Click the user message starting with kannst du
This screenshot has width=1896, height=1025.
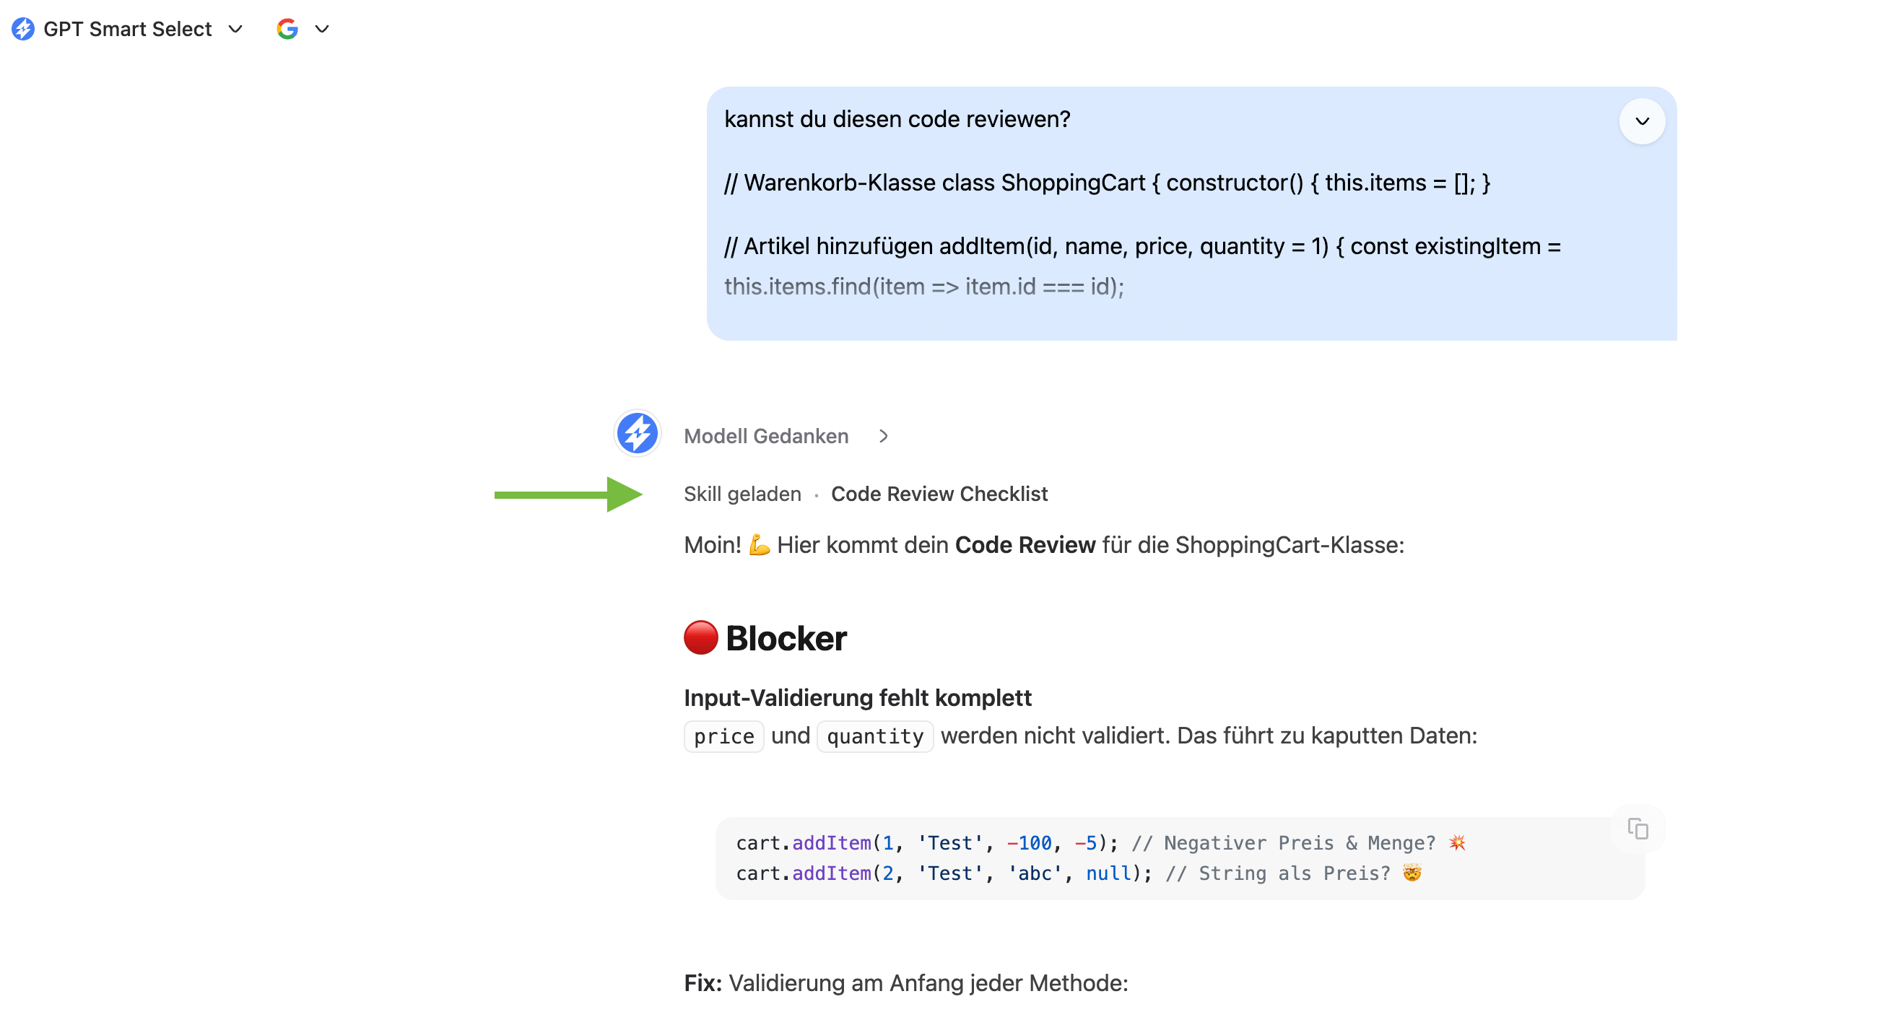click(897, 119)
